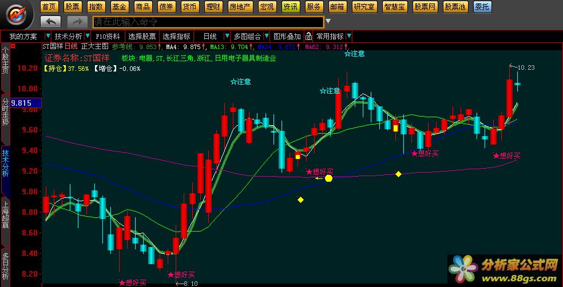Screen dimensions: 563x287
Task: Go back using the left arrow button
Action: pos(50,22)
